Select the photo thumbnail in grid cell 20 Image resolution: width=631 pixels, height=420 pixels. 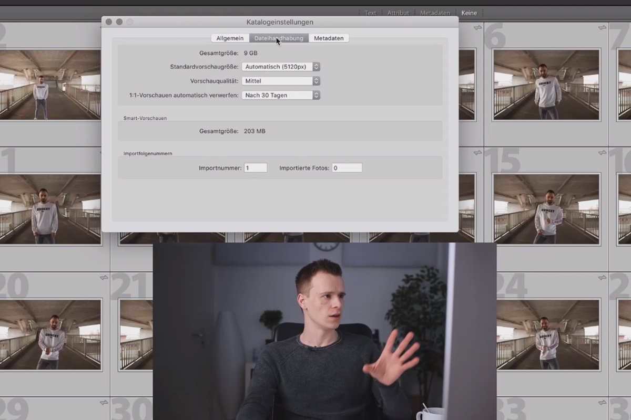[50, 334]
